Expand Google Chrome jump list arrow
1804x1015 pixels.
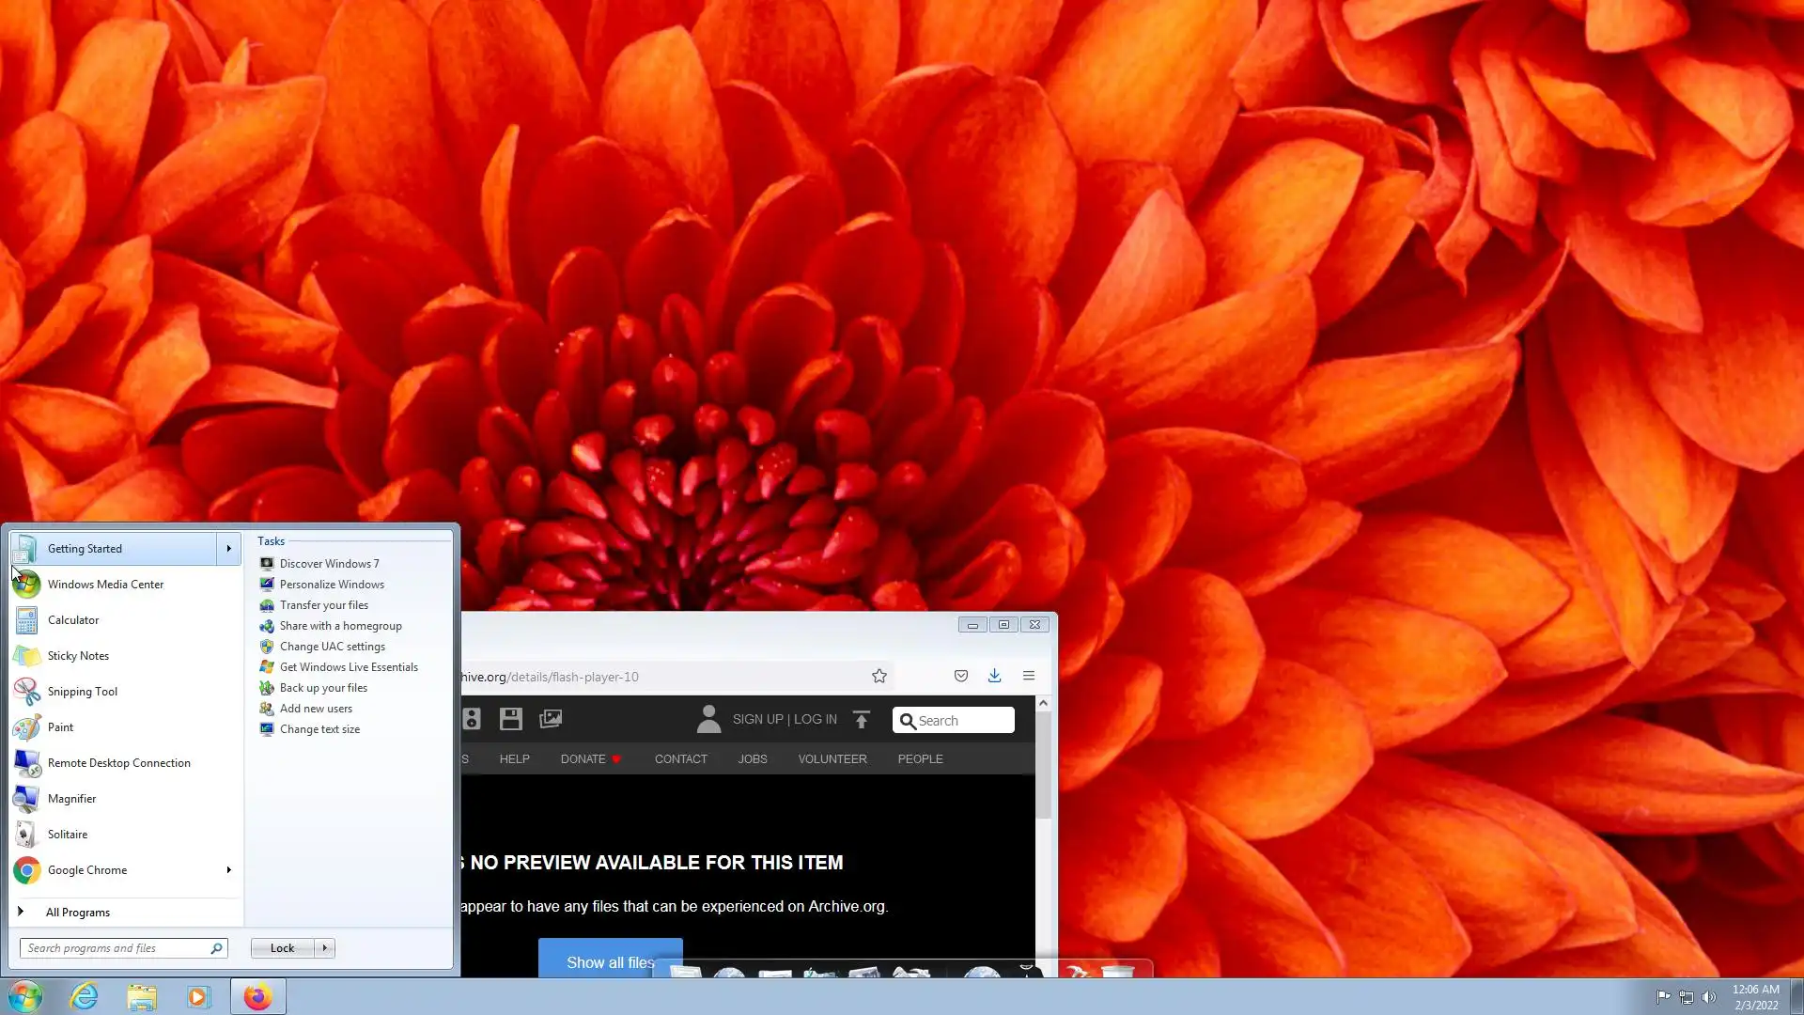tap(228, 870)
